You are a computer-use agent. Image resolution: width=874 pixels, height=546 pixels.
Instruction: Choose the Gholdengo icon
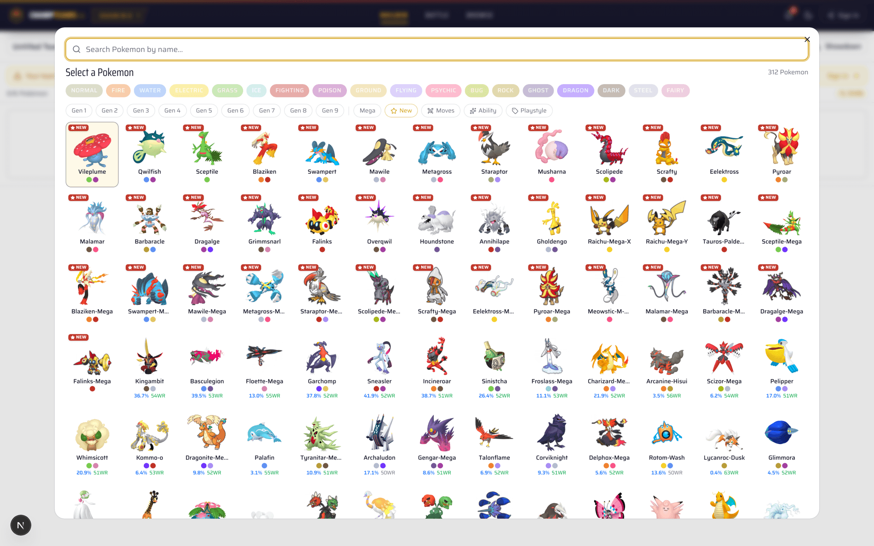click(552, 217)
